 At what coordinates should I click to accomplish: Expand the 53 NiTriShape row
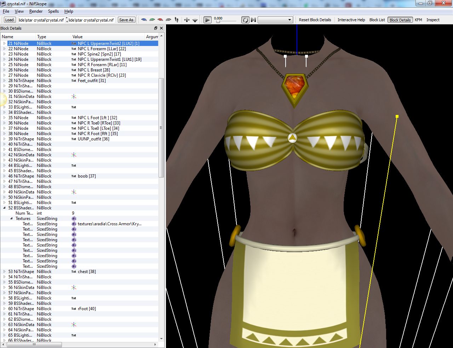coord(5,272)
